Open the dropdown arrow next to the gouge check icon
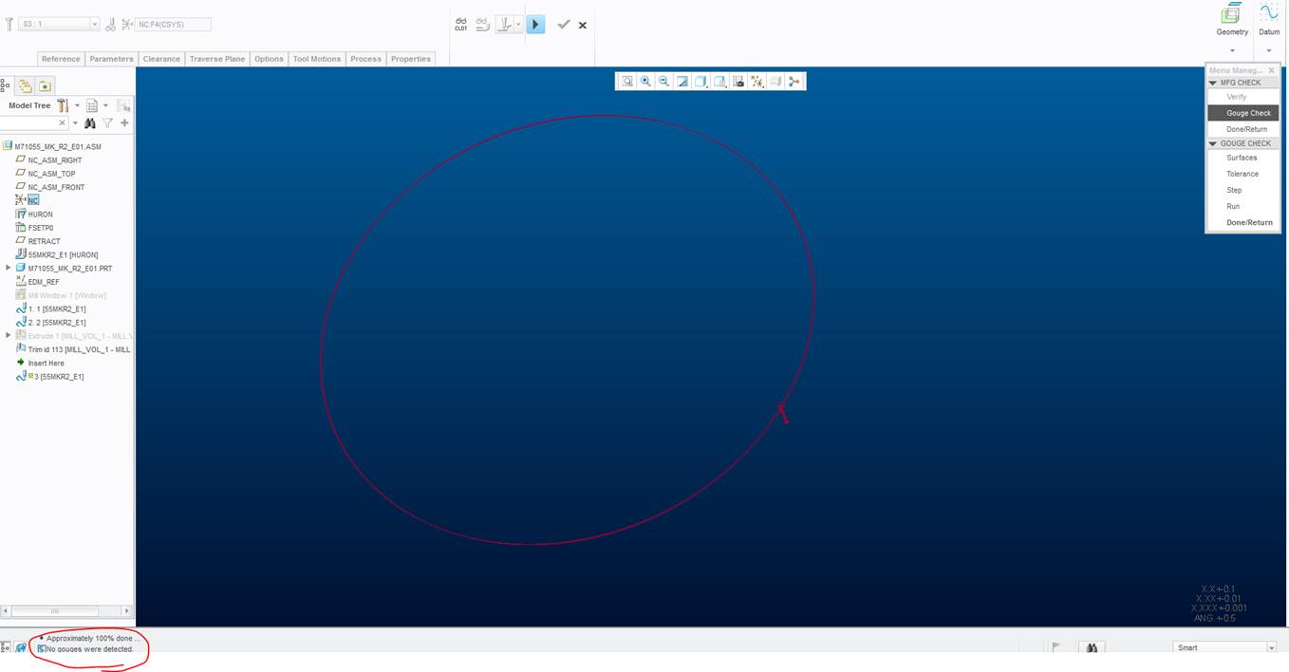Viewport: 1289px width, 672px height. coord(518,25)
